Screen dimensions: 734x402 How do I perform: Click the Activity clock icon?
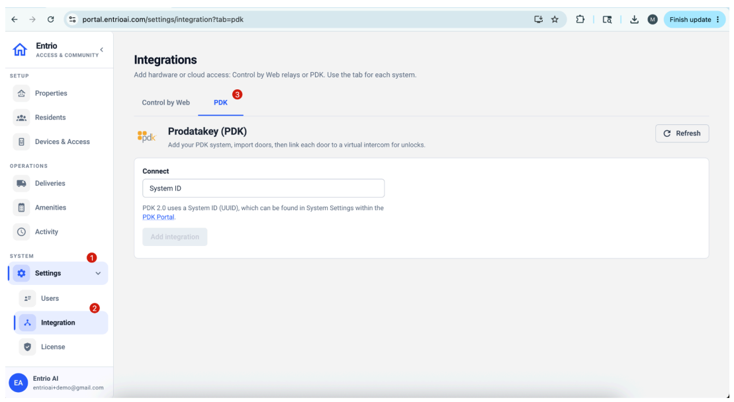pos(22,232)
